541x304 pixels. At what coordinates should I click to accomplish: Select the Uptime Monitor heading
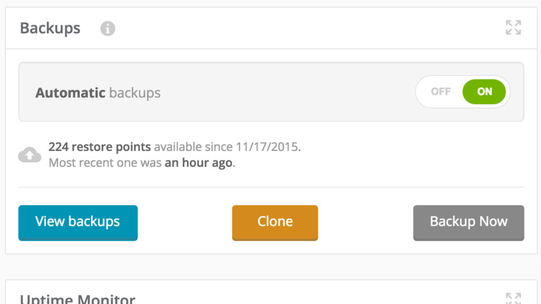(x=78, y=299)
